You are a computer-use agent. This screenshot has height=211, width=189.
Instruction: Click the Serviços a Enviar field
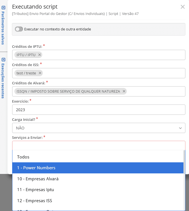pos(99,145)
